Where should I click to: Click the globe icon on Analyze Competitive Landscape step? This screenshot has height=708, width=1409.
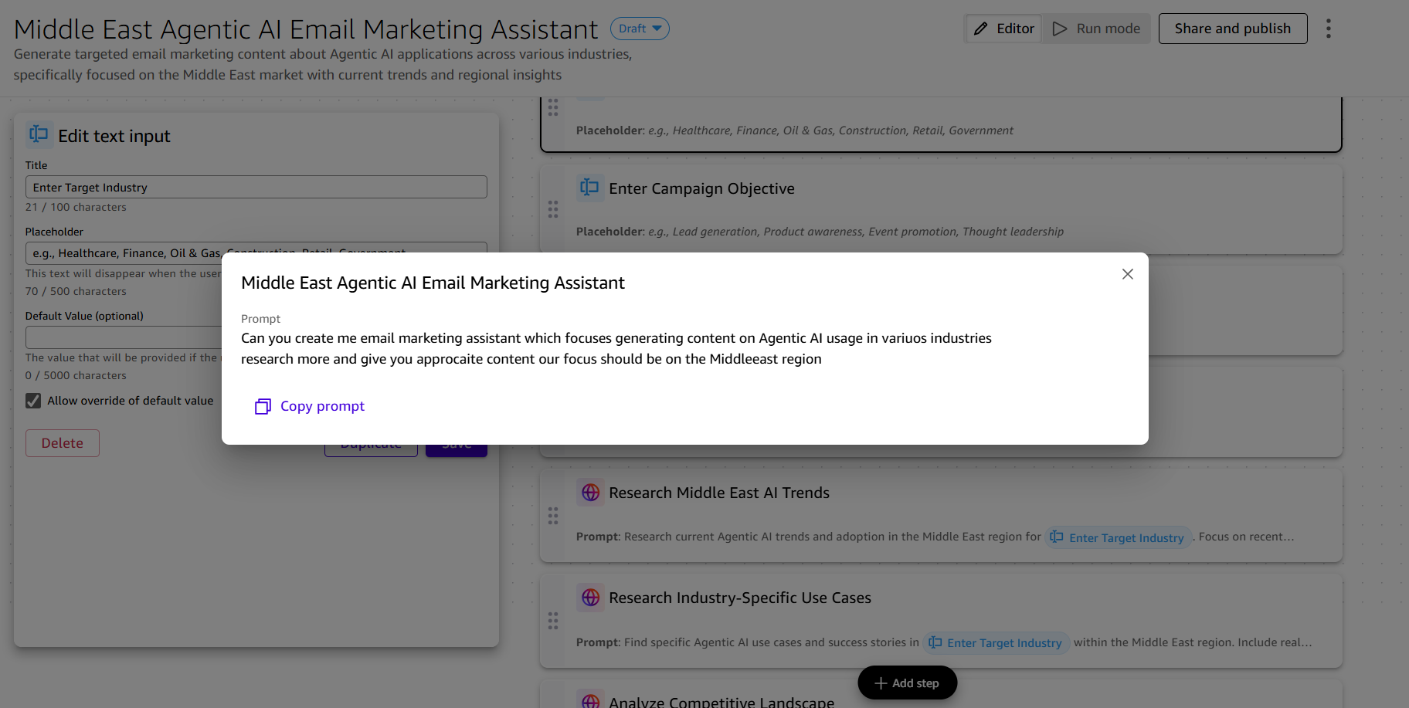click(590, 699)
